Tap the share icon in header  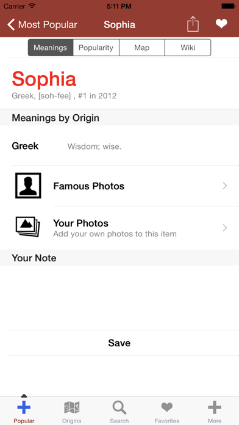[193, 24]
